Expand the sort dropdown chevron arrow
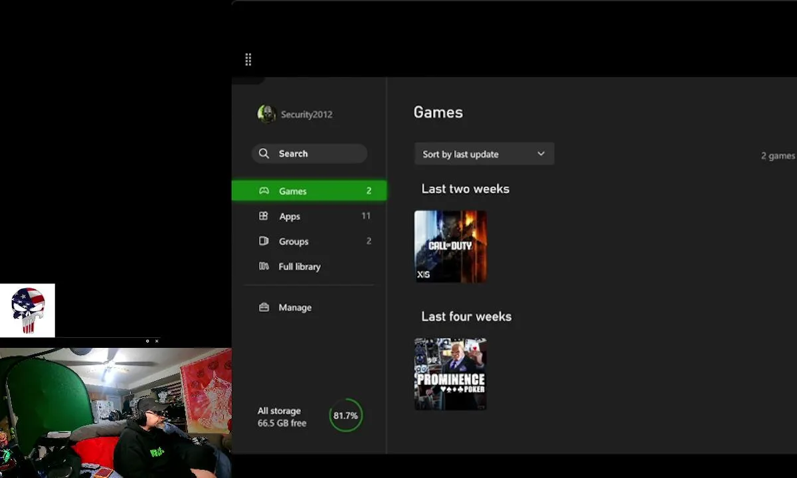 (x=541, y=154)
